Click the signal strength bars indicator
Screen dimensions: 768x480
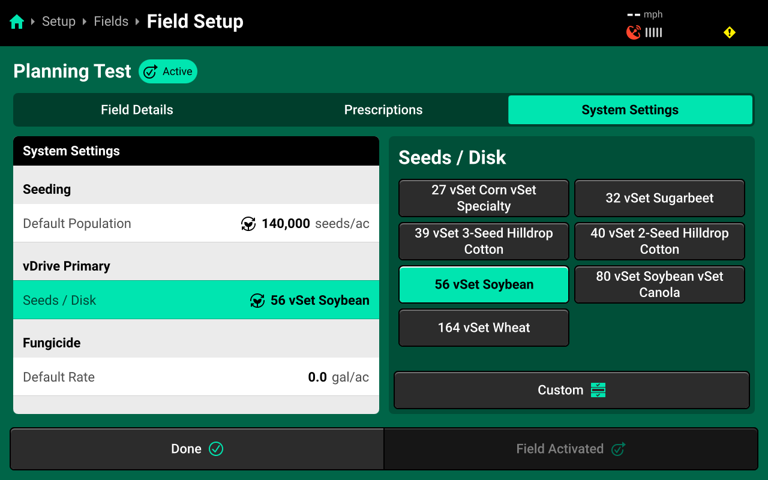[654, 32]
